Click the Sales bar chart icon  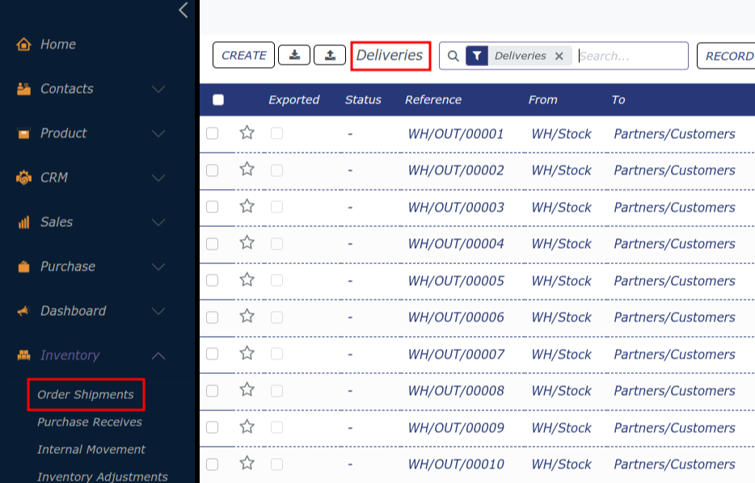[23, 222]
